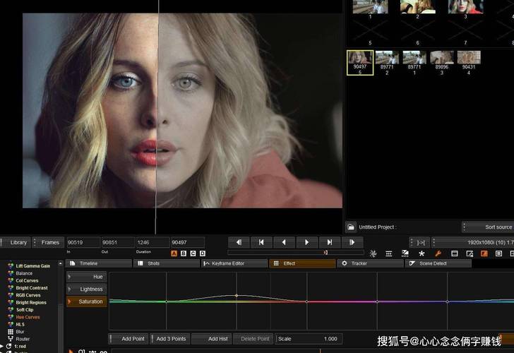Select grade version B
The width and height of the screenshot is (514, 353).
coord(184,253)
